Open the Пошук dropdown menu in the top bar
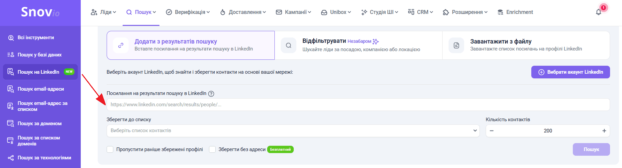Viewport: 622px width, 168px height. [141, 12]
